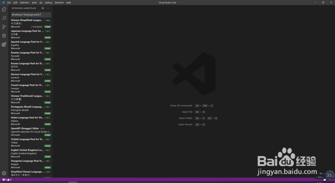
Task: Clear extensions search results icon
Action: tap(43, 8)
